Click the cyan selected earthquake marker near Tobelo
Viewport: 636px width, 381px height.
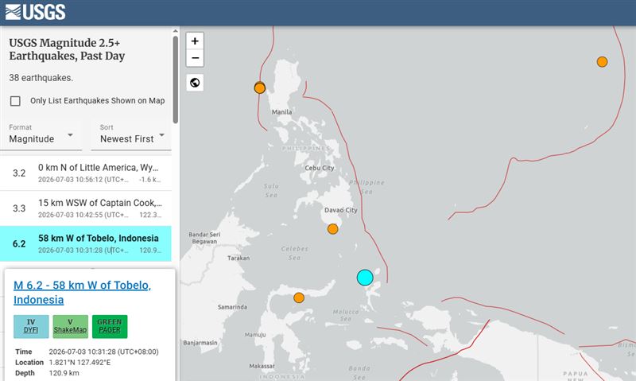tap(365, 278)
